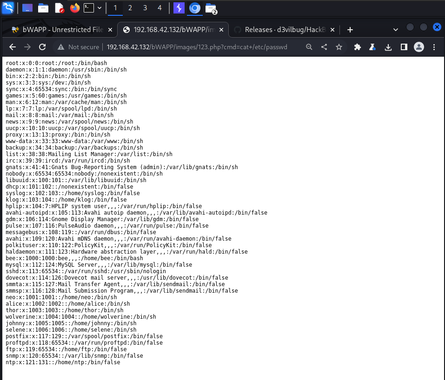Bookmark this page with the star icon

[x=339, y=47]
